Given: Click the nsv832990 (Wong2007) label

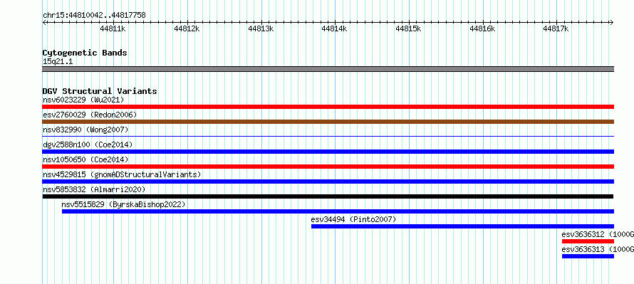Looking at the screenshot, I should coord(85,130).
